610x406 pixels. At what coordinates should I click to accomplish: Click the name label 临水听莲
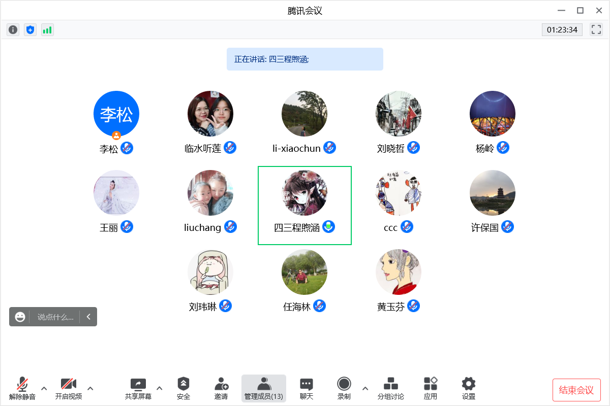coord(203,148)
